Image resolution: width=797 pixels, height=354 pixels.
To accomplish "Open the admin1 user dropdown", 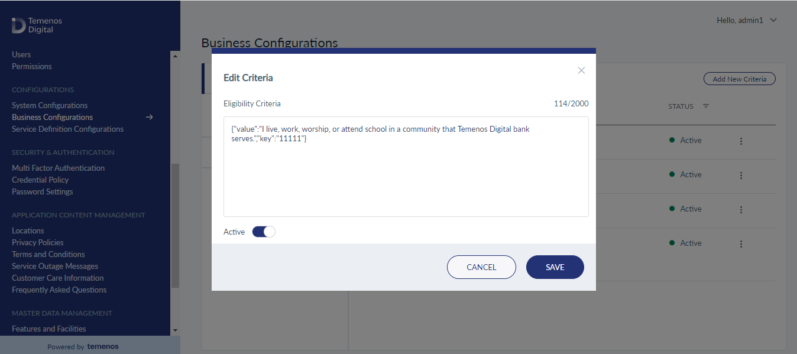I will (x=747, y=20).
